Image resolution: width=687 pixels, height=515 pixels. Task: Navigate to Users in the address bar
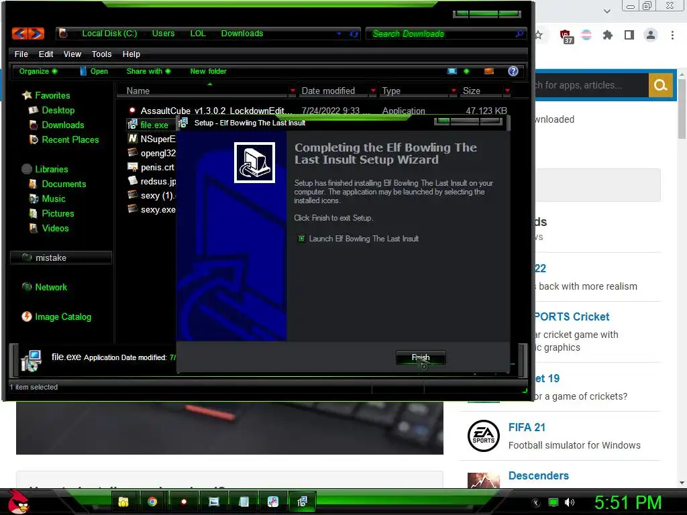(163, 34)
